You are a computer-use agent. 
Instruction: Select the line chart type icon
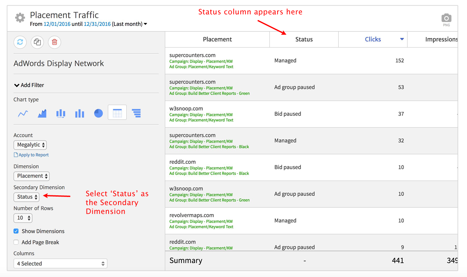click(x=23, y=113)
